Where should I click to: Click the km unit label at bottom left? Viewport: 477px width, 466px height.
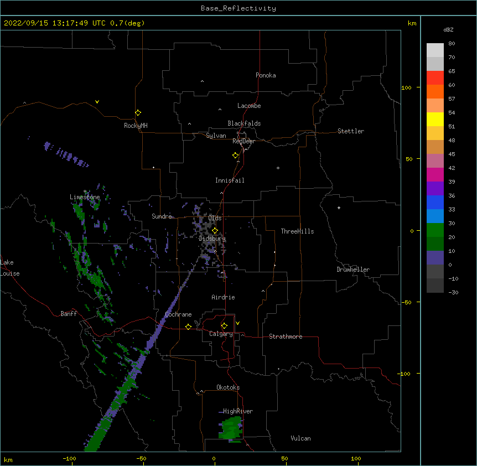[x=8, y=460]
